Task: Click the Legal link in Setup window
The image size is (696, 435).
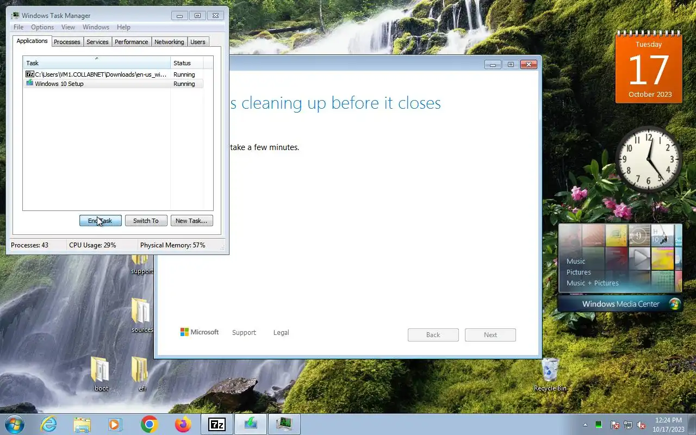Action: 281,333
